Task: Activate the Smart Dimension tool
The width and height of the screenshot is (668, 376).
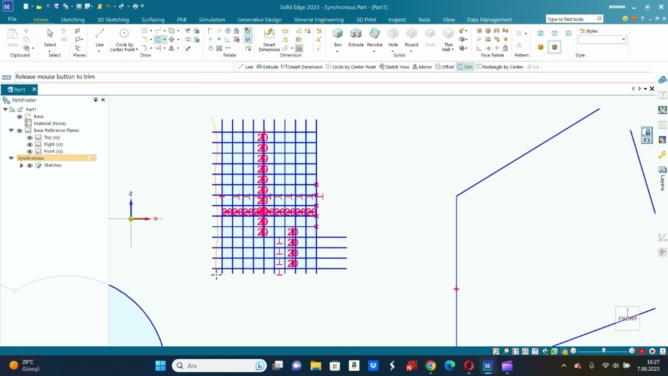Action: click(x=269, y=40)
